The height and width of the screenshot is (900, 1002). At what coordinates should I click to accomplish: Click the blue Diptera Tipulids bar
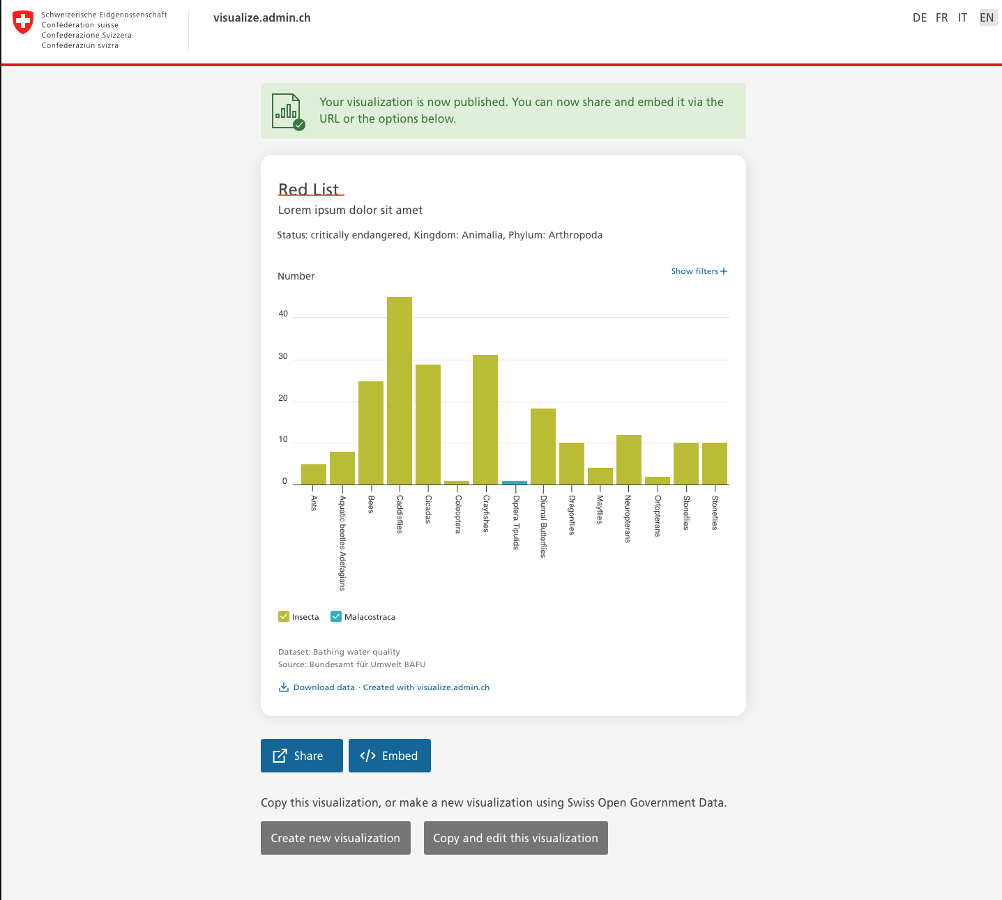(x=515, y=482)
